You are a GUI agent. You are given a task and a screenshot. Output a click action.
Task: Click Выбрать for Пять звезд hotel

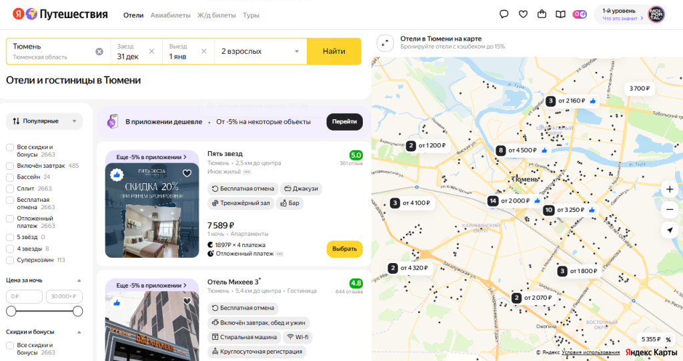(x=344, y=248)
